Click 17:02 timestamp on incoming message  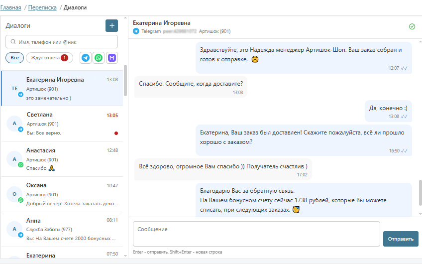point(302,175)
